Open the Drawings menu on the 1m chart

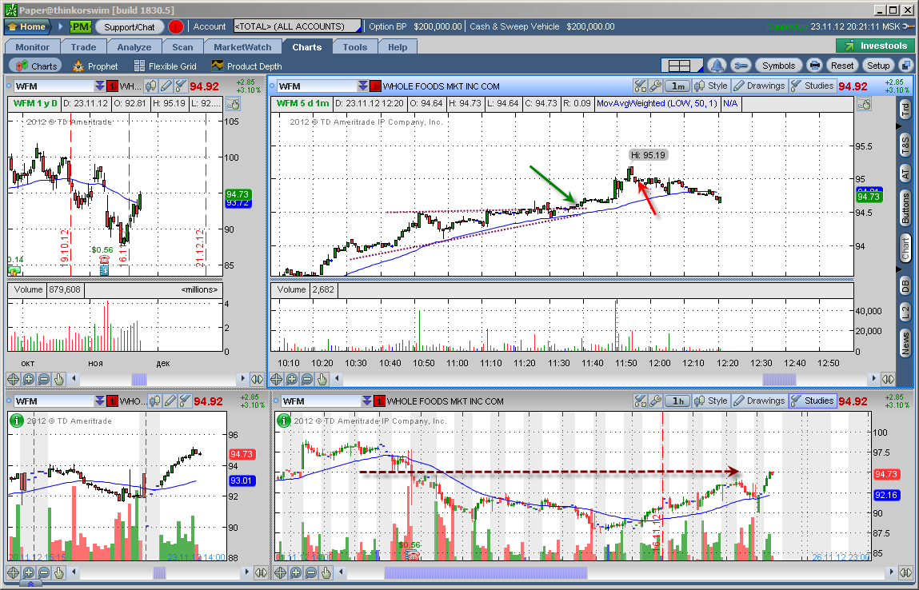(x=759, y=86)
